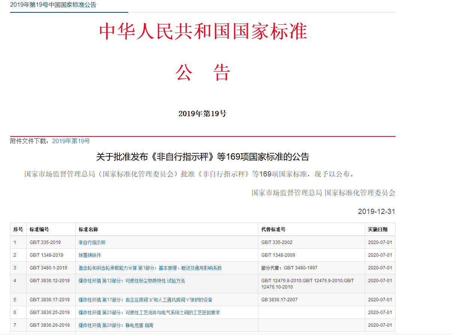Click the GB/T 3480.1-2019 cell

click(48, 268)
